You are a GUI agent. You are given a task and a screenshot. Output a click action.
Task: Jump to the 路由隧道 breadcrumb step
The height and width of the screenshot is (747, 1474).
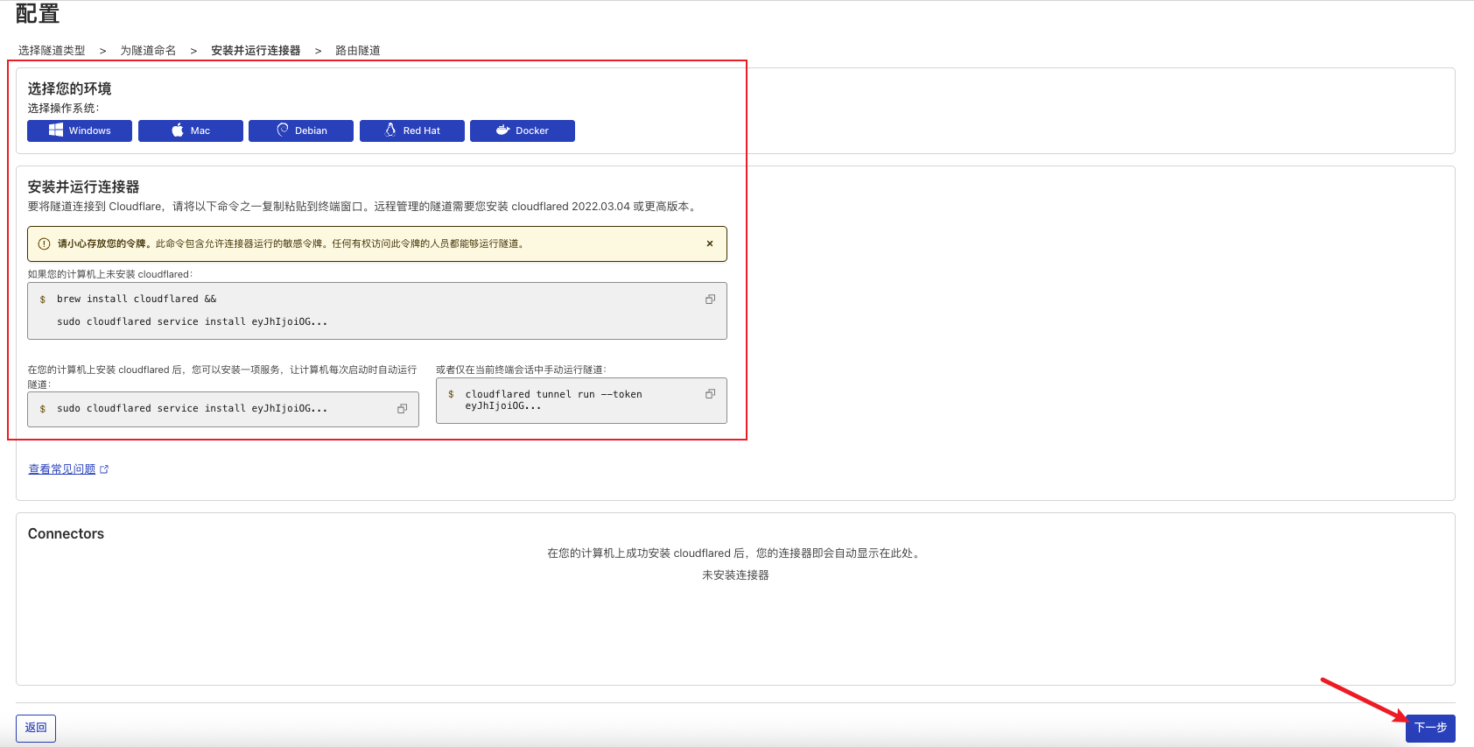click(x=358, y=51)
